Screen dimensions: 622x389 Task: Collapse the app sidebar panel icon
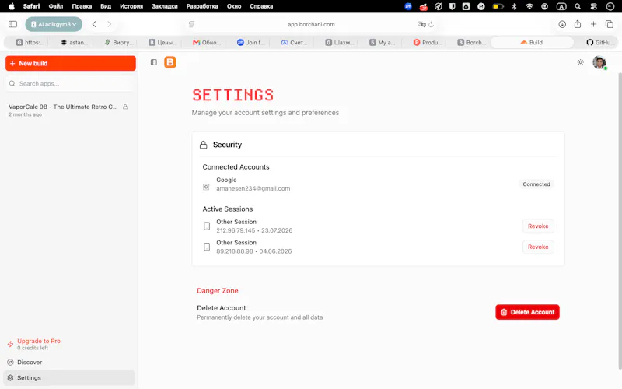154,62
